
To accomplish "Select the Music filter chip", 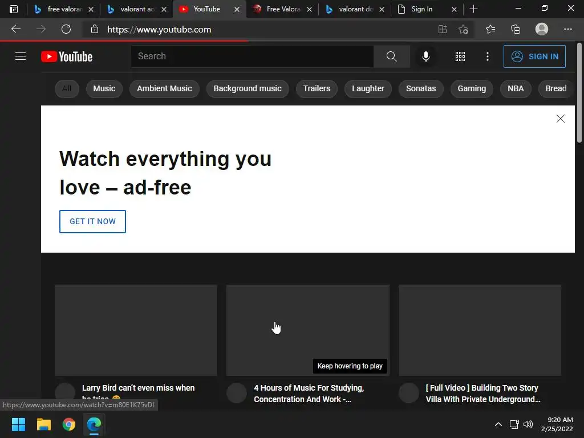I will coord(104,88).
